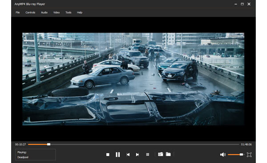Image resolution: width=267 pixels, height=163 pixels.
Task: Toggle full screen mode icon
Action: pyautogui.click(x=249, y=155)
